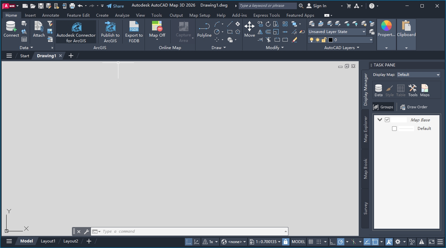Add a new drawing tab with plus
Viewport: 446px width, 248px height.
tap(71, 56)
